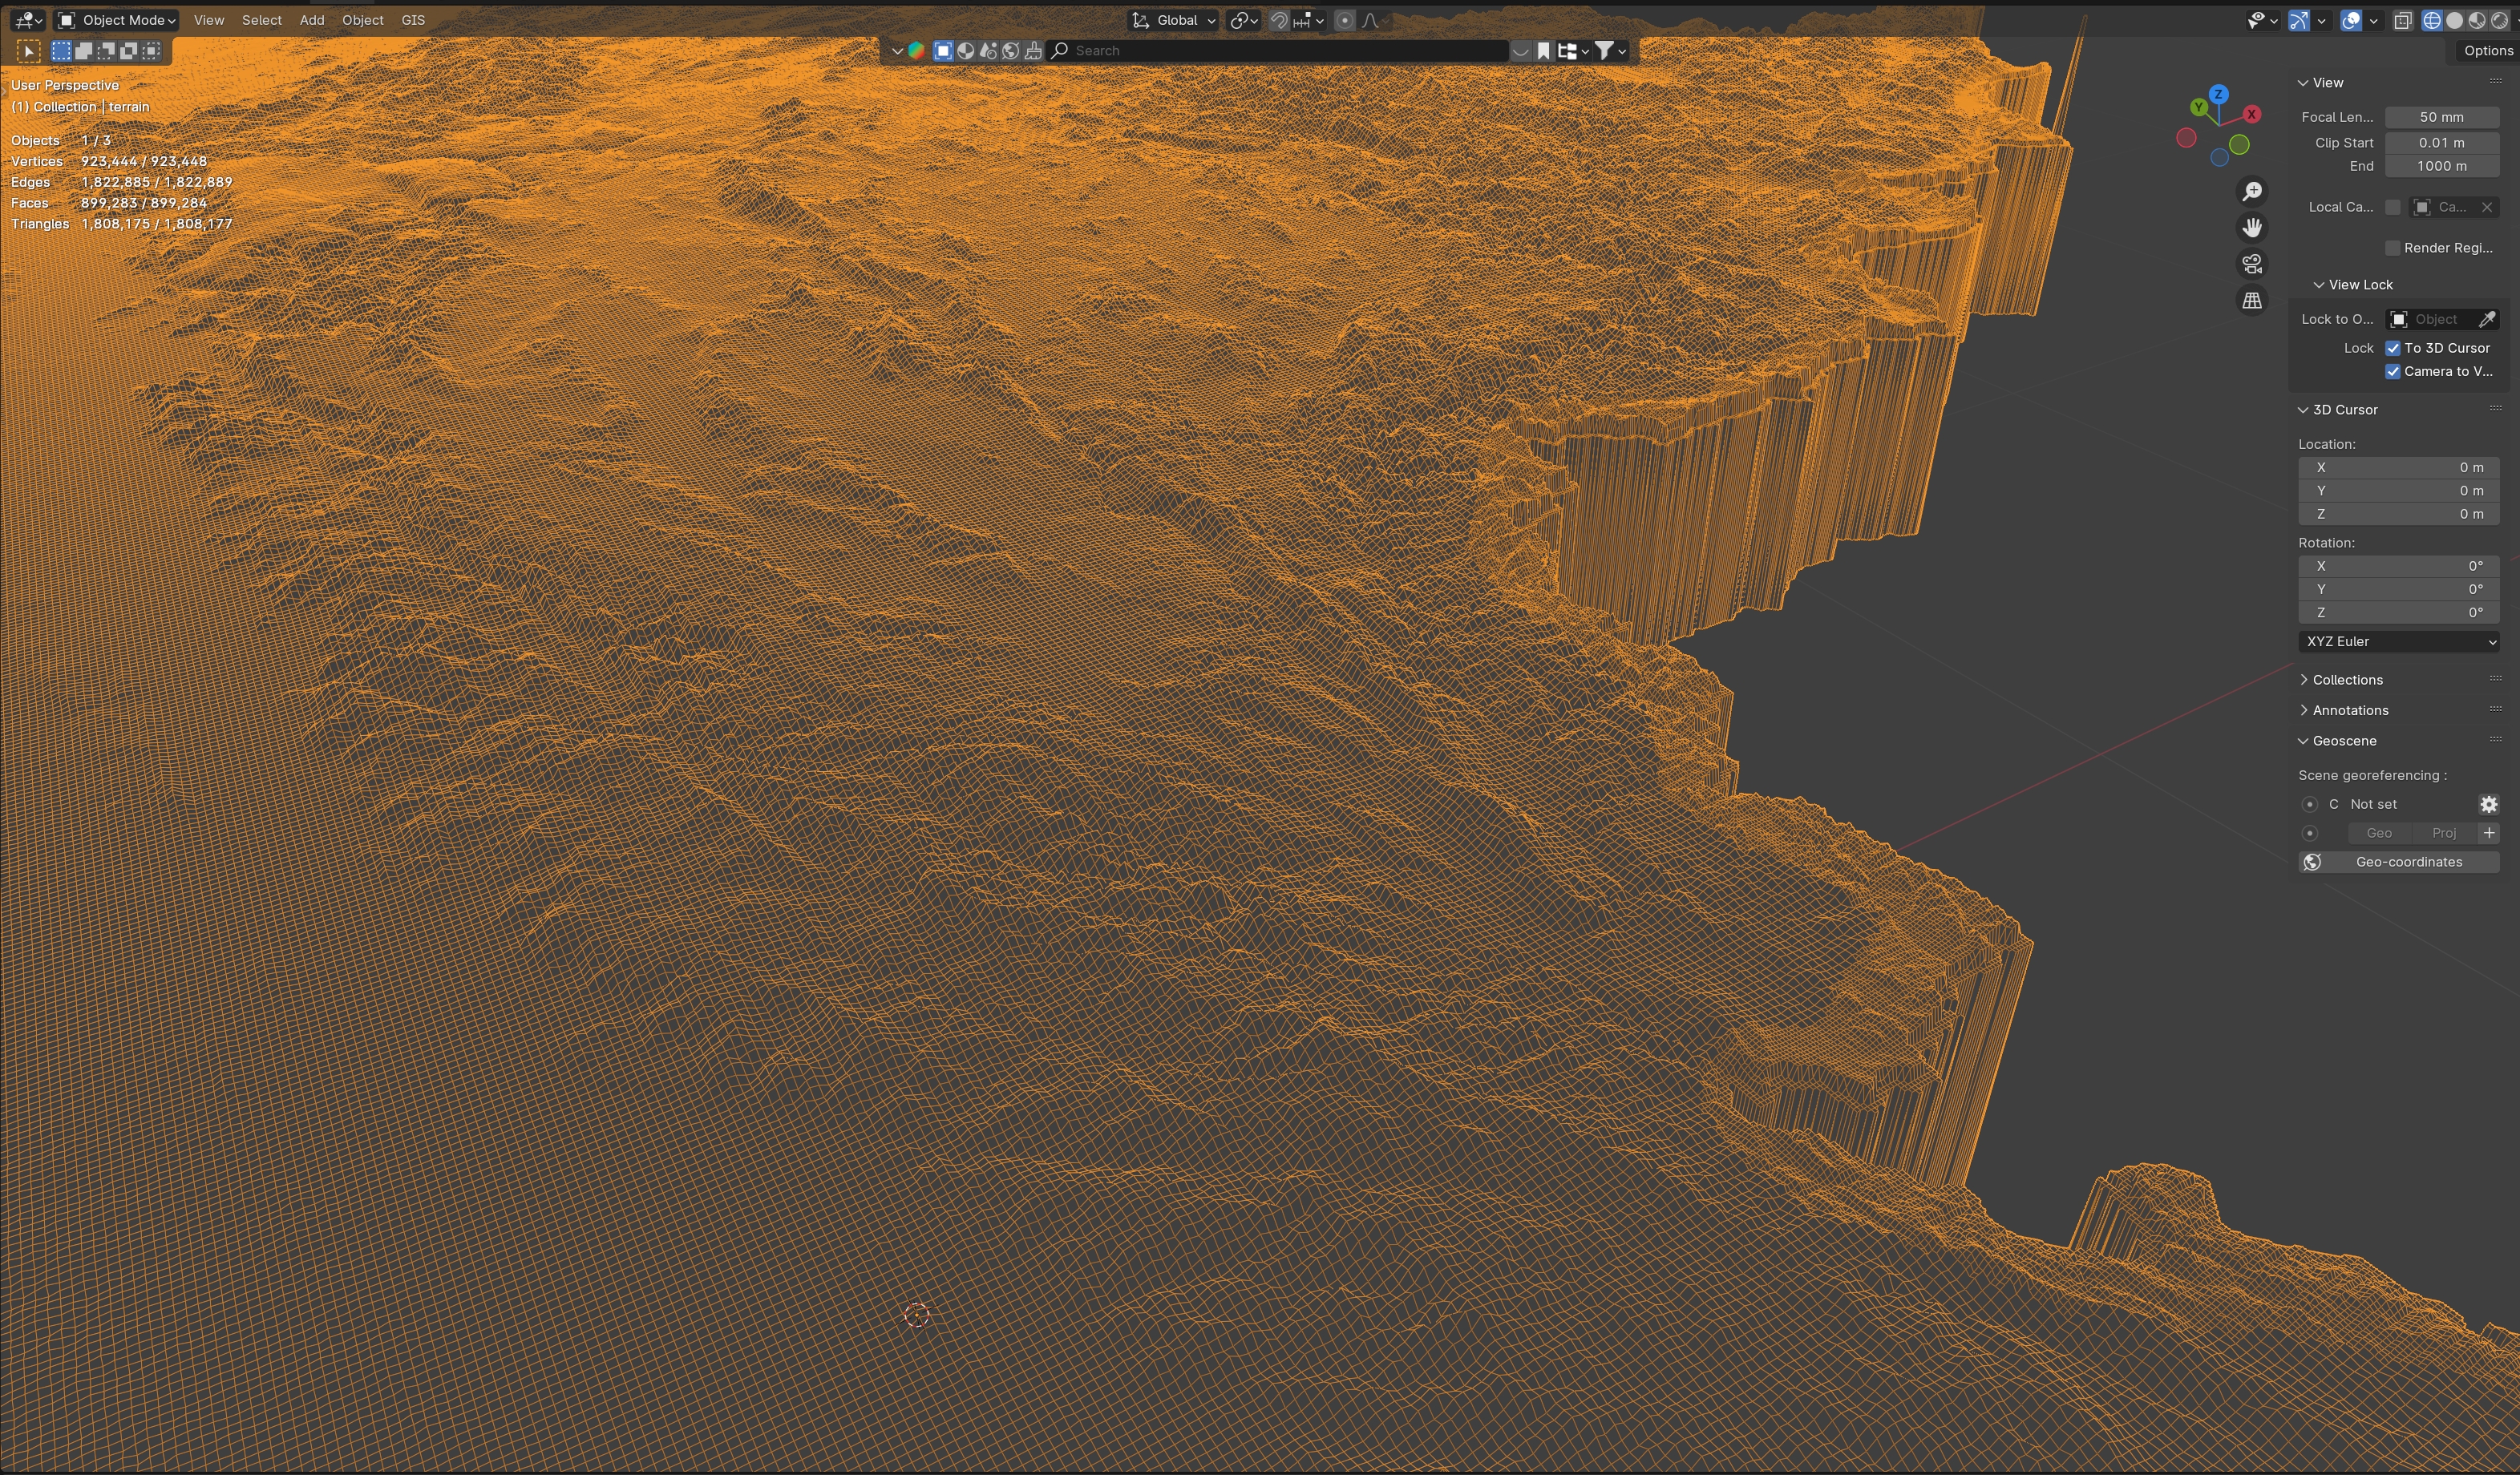
Task: Uncheck Lock To 3D Cursor
Action: click(x=2393, y=348)
